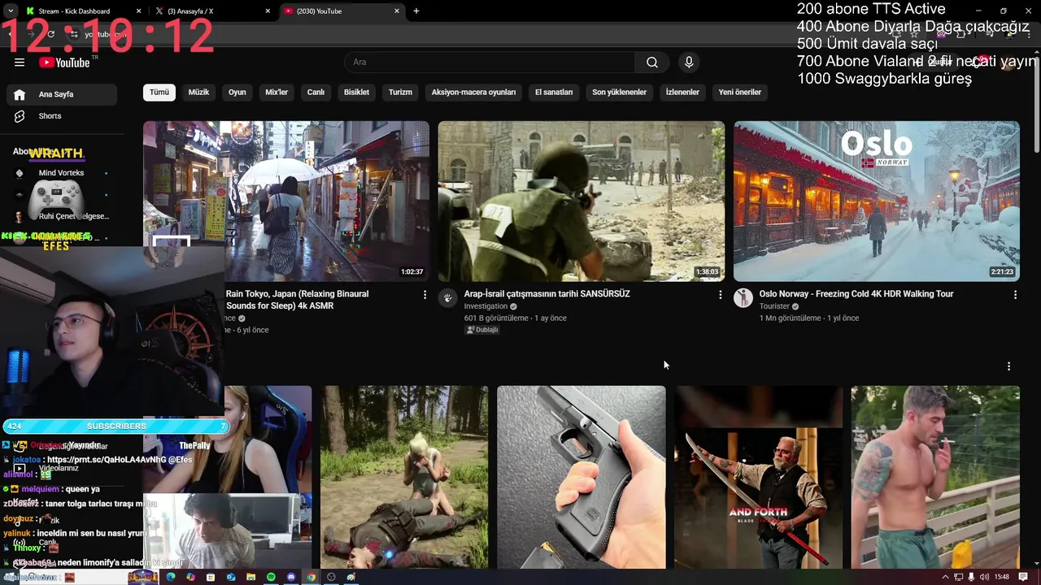Open the shirtless smoking man Short thumbnail

[935, 477]
